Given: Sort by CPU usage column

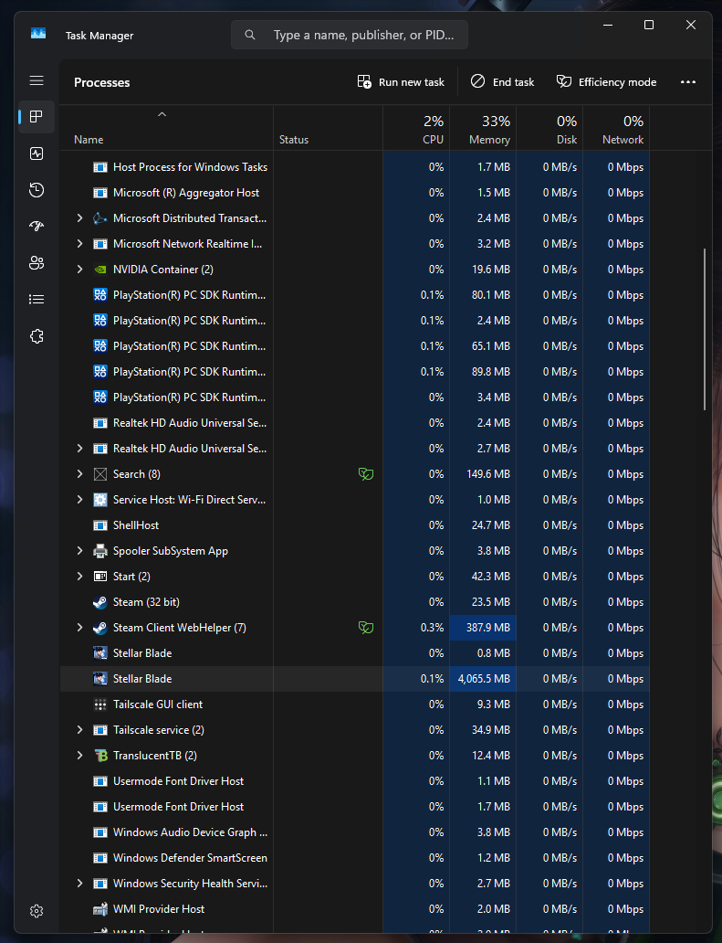Looking at the screenshot, I should pyautogui.click(x=416, y=128).
